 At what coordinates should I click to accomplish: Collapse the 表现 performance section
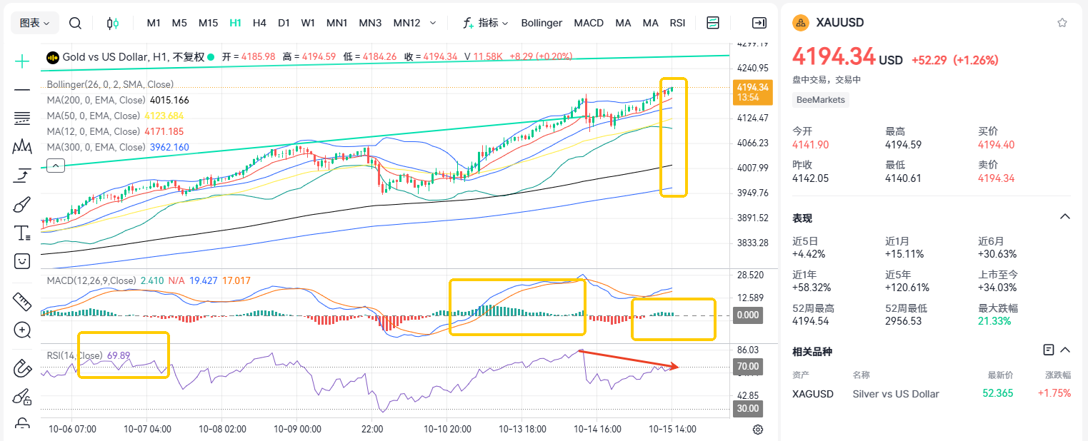click(1064, 217)
